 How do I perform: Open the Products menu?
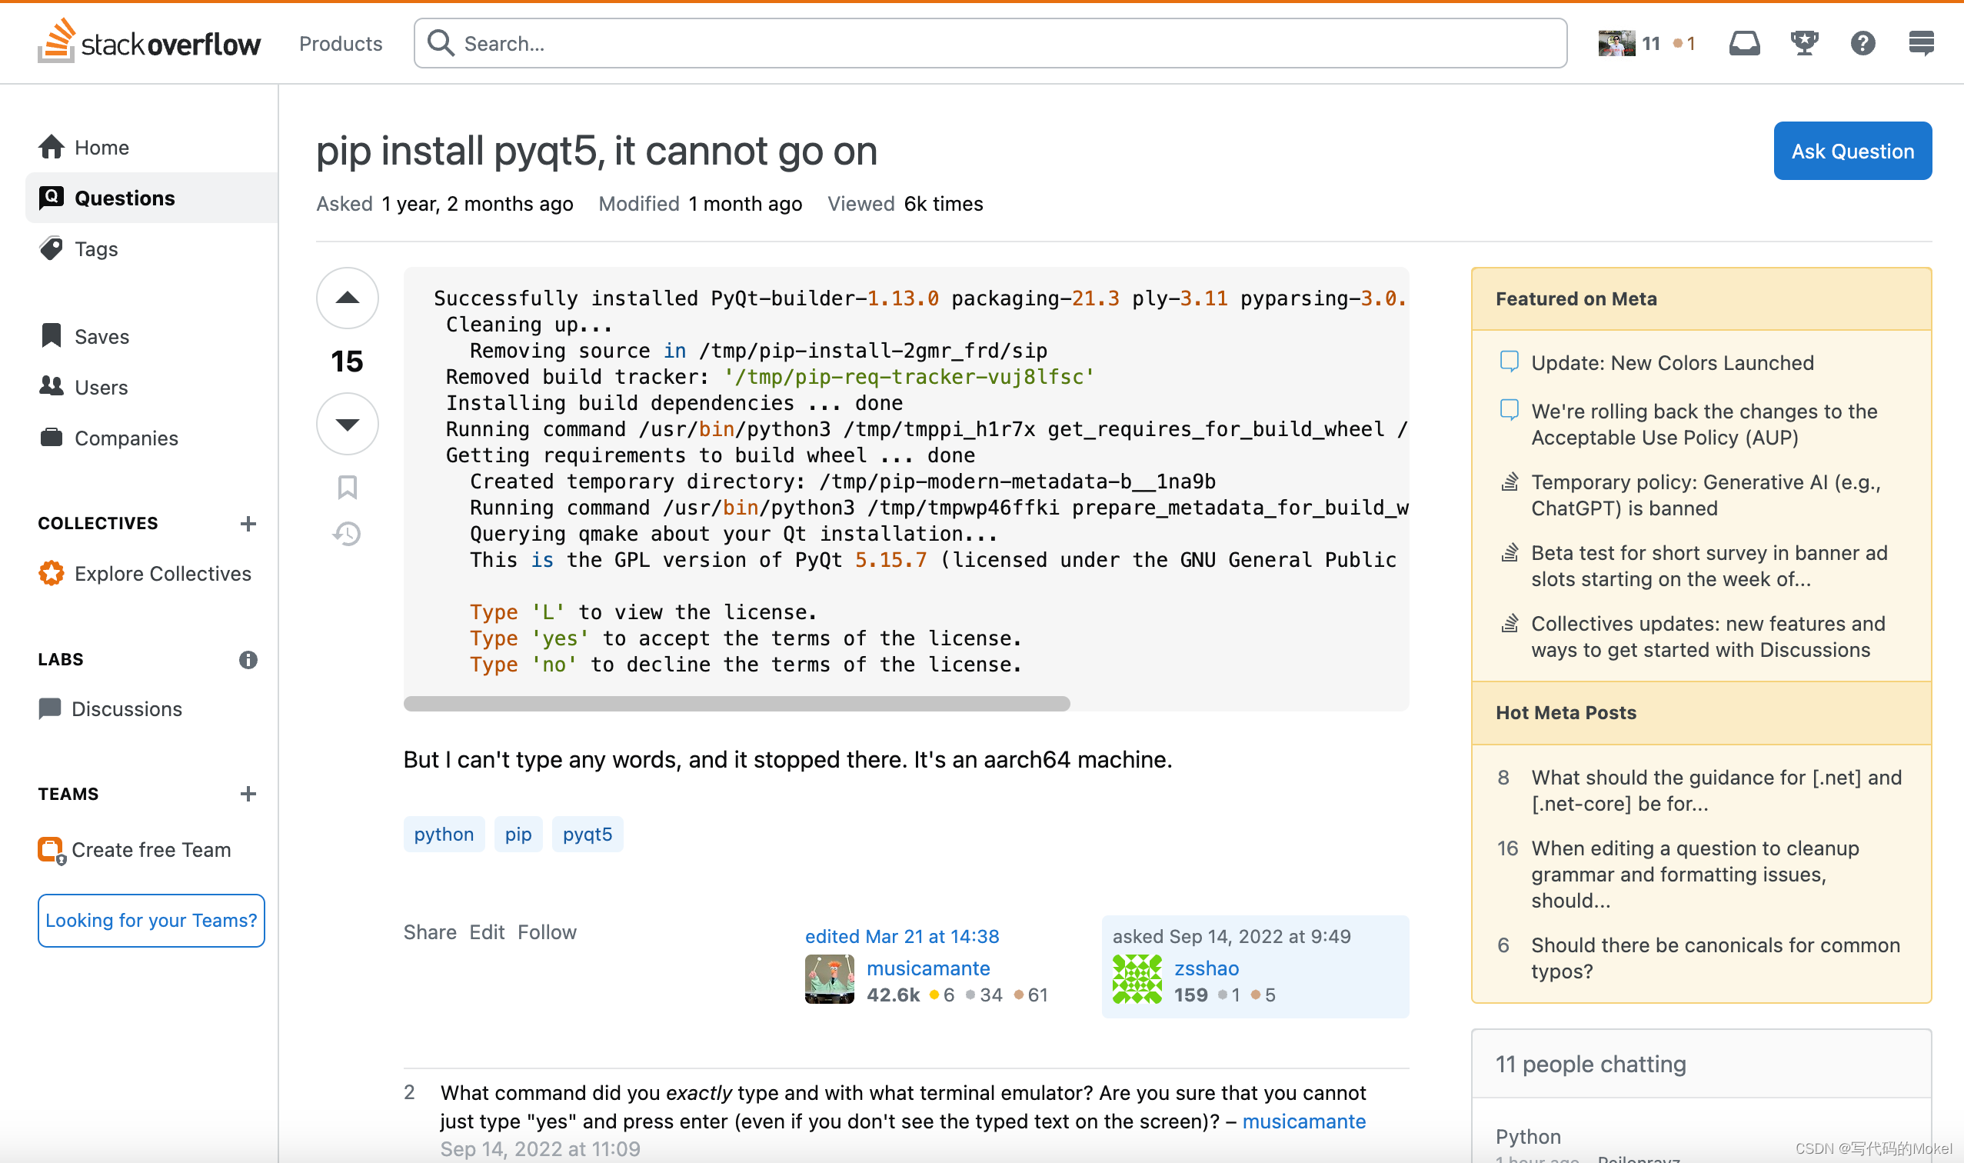341,44
